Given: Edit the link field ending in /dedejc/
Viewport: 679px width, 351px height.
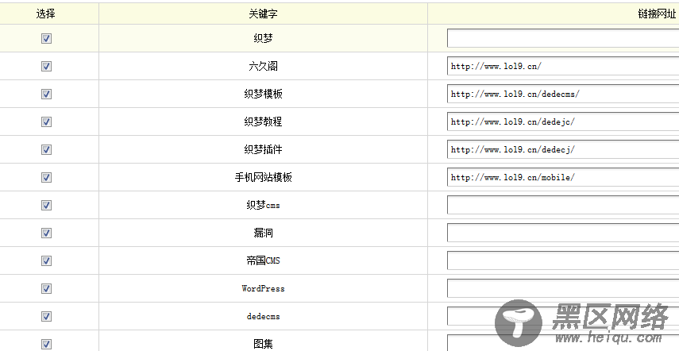Looking at the screenshot, I should pyautogui.click(x=563, y=122).
